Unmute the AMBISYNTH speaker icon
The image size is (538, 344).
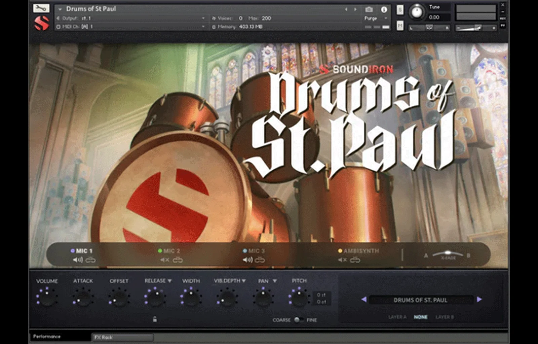point(342,260)
